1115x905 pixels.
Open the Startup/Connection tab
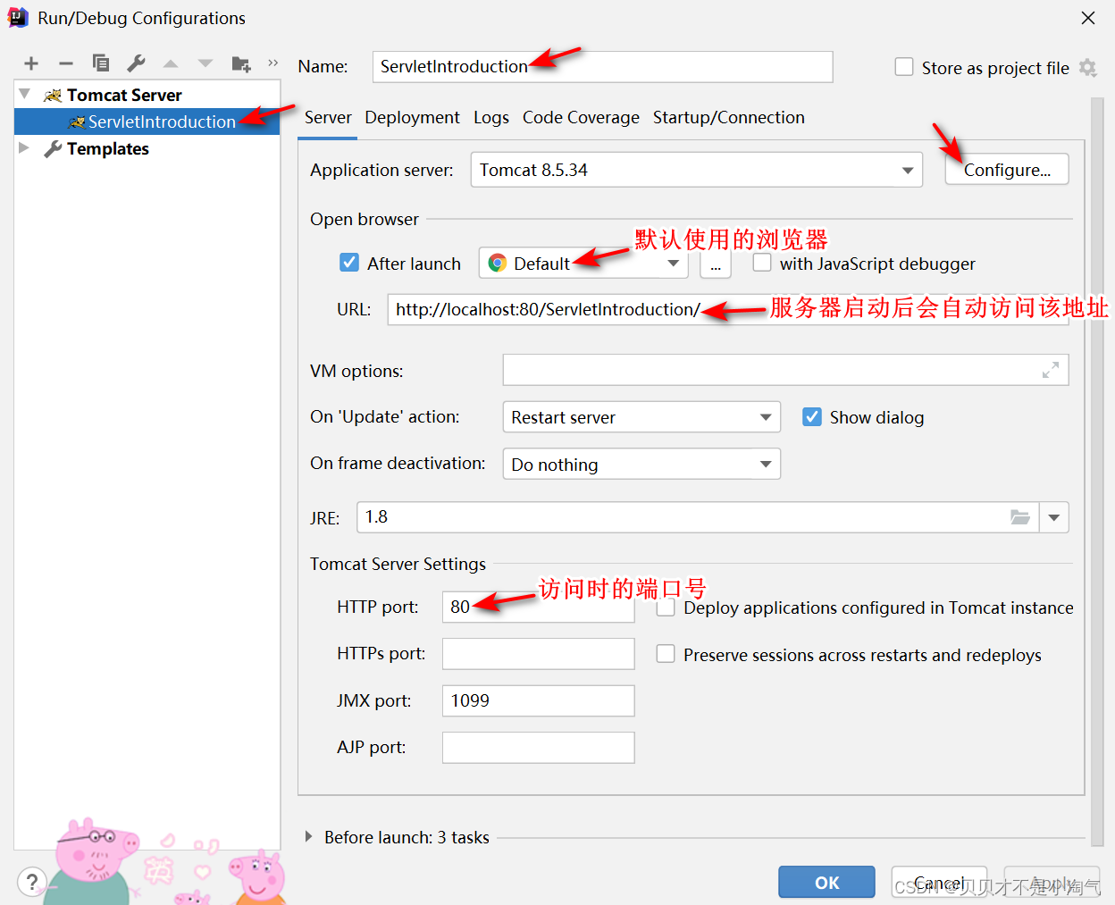click(x=728, y=118)
